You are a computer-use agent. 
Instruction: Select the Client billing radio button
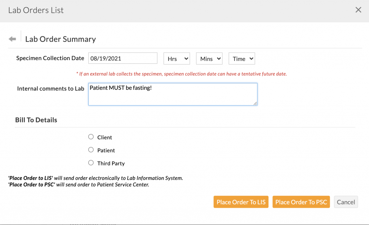(91, 137)
